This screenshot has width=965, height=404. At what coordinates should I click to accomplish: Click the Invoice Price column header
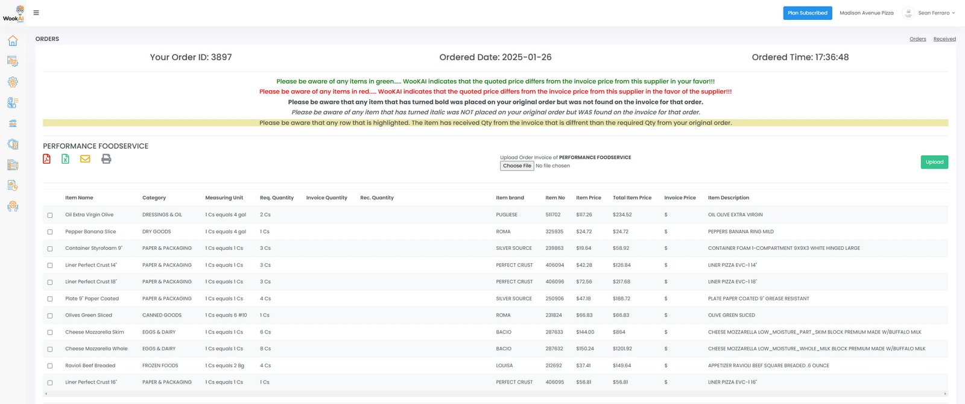coord(680,197)
